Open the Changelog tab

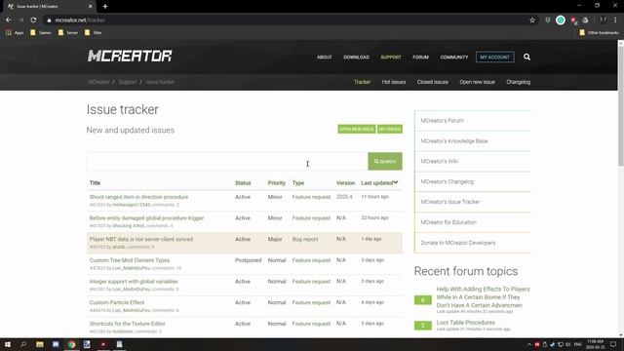pyautogui.click(x=518, y=82)
